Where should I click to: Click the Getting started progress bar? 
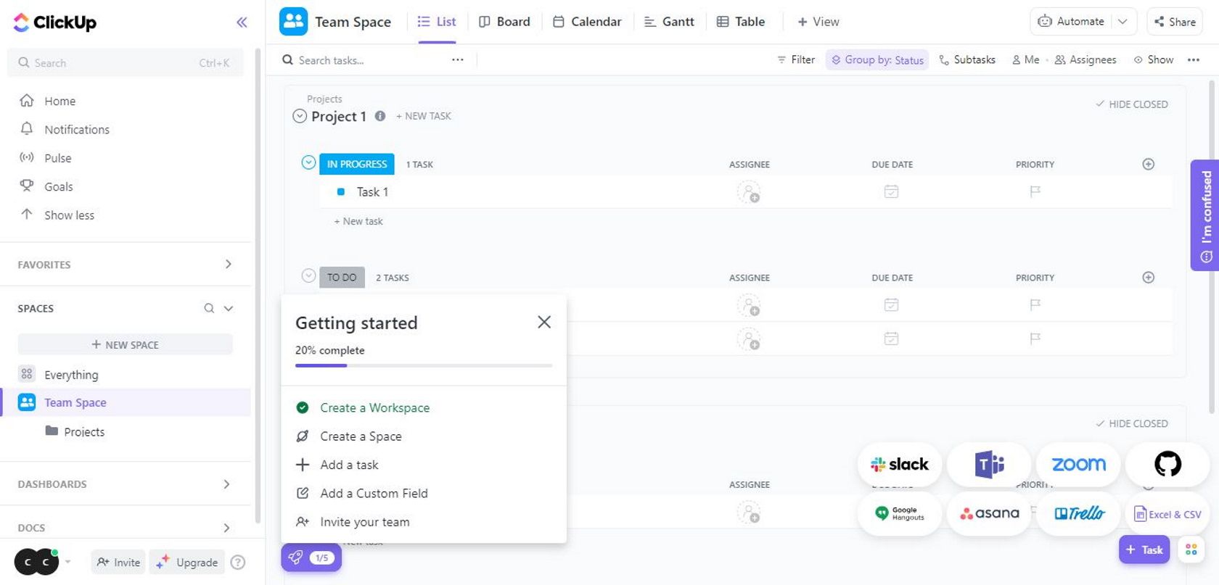point(423,365)
